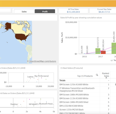This screenshot has height=114, width=116.
Task: Sort by Ranked Sales arrow indicator
Action: point(106,78)
